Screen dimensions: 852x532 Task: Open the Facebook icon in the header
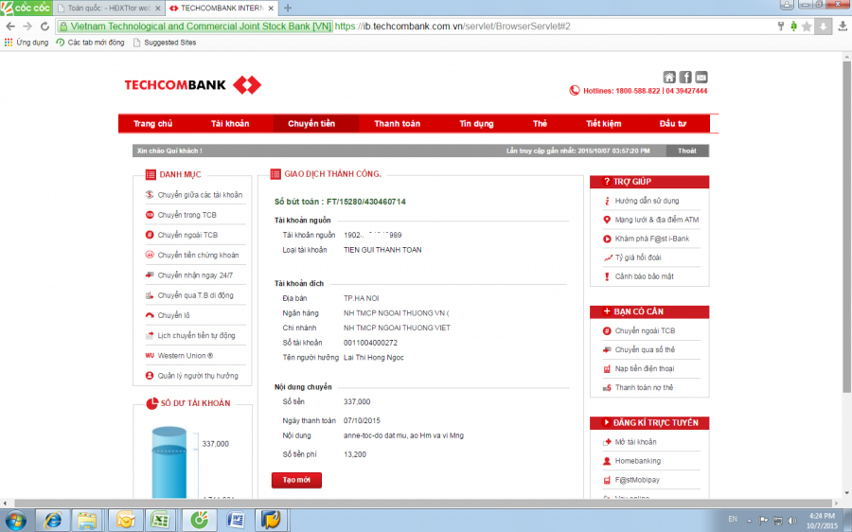(x=685, y=77)
